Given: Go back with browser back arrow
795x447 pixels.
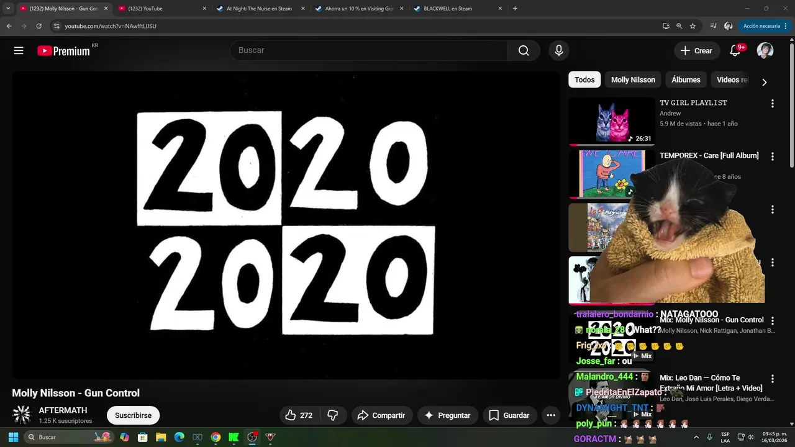Looking at the screenshot, I should coord(9,26).
